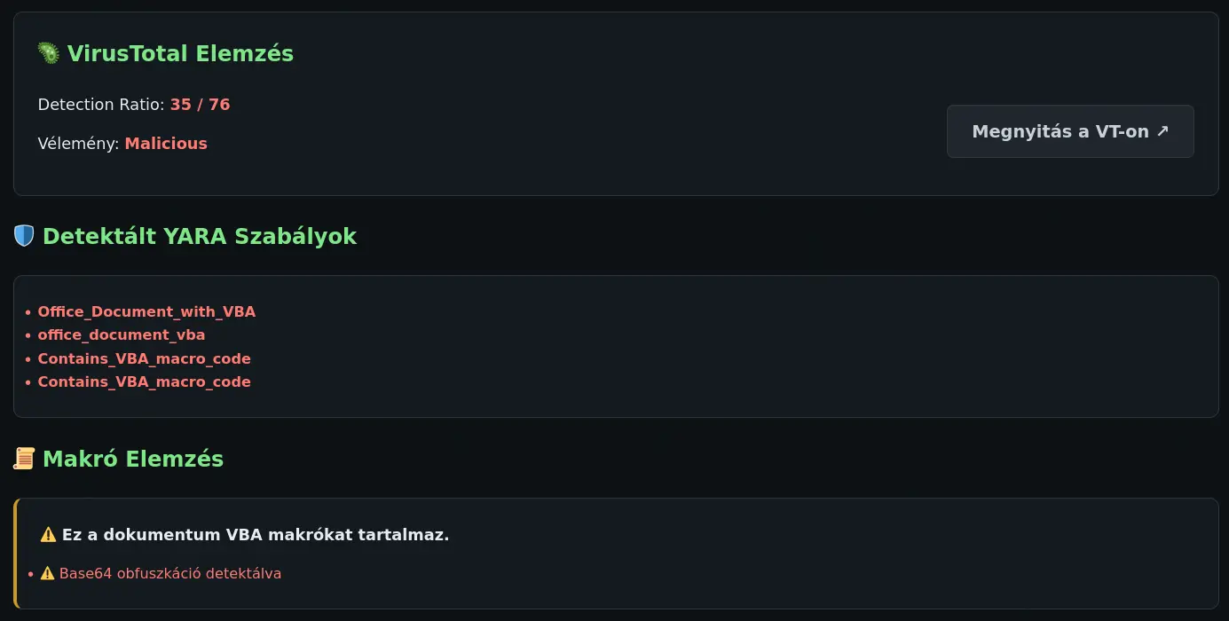
Task: Click the Detection Ratio label
Action: coord(101,105)
